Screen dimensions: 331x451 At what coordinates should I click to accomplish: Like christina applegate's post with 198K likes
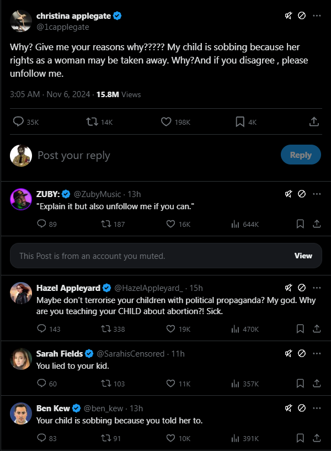point(166,122)
